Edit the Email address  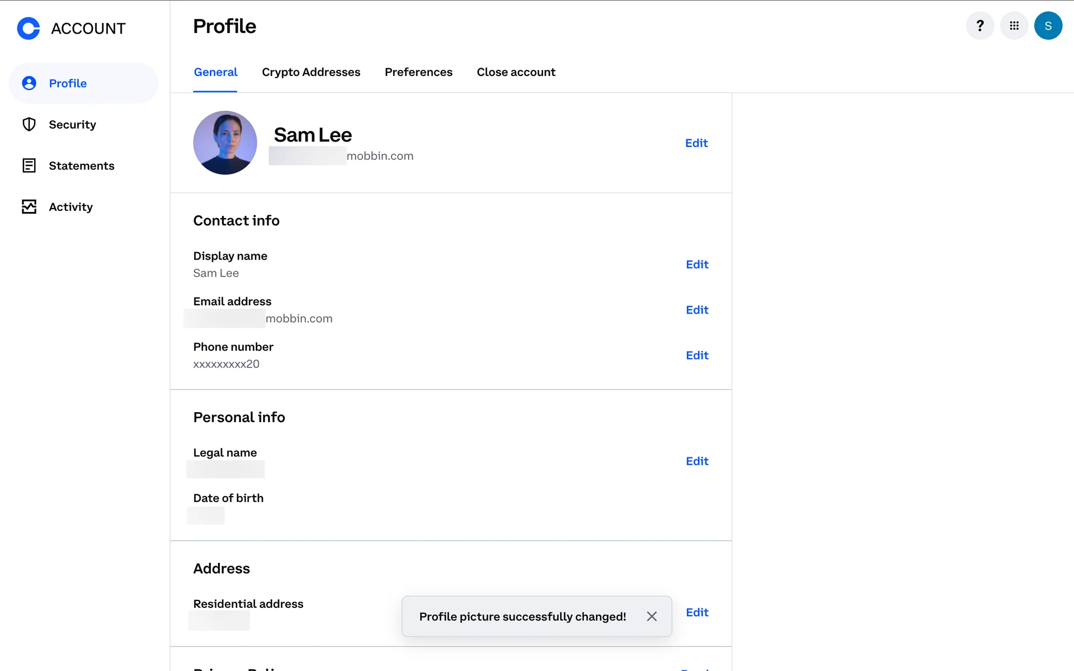coord(697,310)
